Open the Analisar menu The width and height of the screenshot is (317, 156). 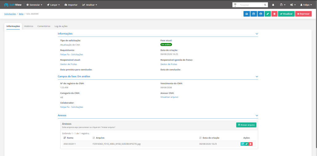[90, 5]
